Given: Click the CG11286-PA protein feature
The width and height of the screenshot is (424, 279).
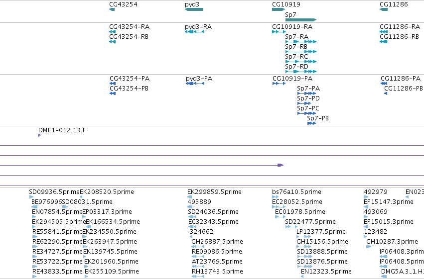Looking at the screenshot, I should [384, 84].
